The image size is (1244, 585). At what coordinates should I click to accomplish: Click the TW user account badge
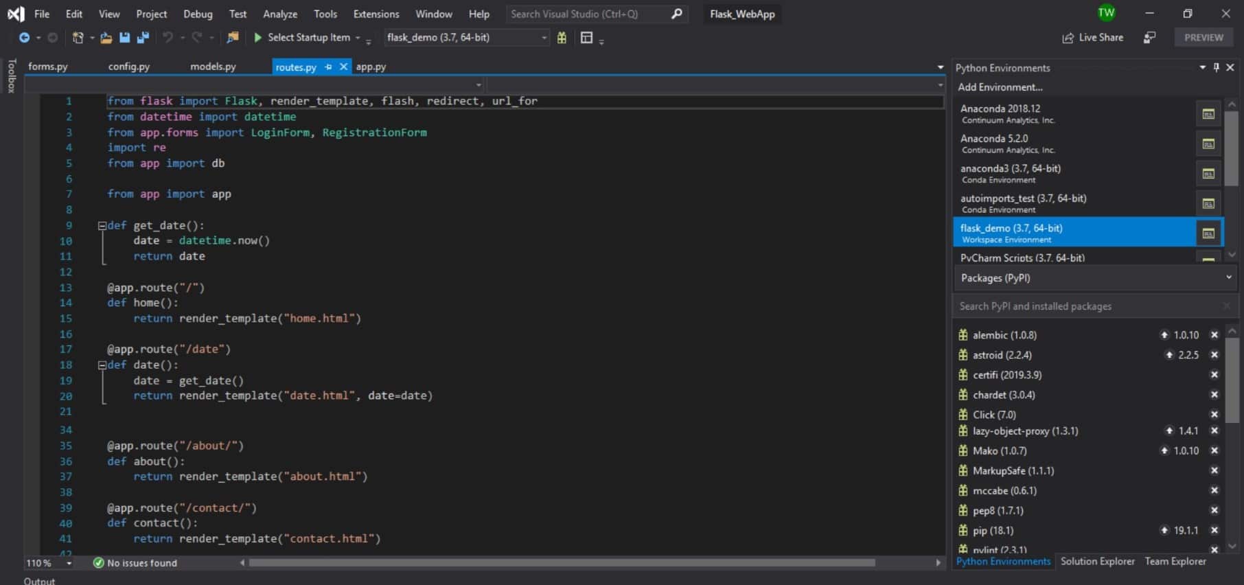point(1106,12)
